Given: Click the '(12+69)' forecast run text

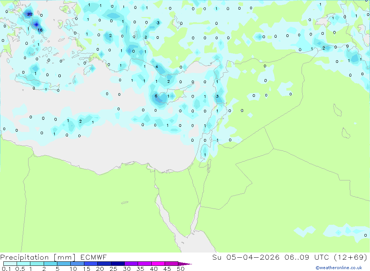Looking at the screenshot, I should [x=351, y=257].
